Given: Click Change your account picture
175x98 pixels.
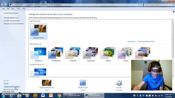Looking at the screenshot, I should click(13, 24).
